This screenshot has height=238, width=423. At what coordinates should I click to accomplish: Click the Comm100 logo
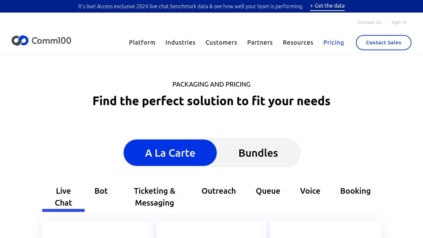(41, 41)
